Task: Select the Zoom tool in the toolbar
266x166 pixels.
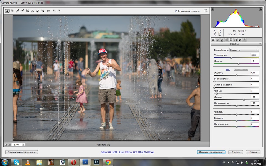Action: click(x=7, y=11)
